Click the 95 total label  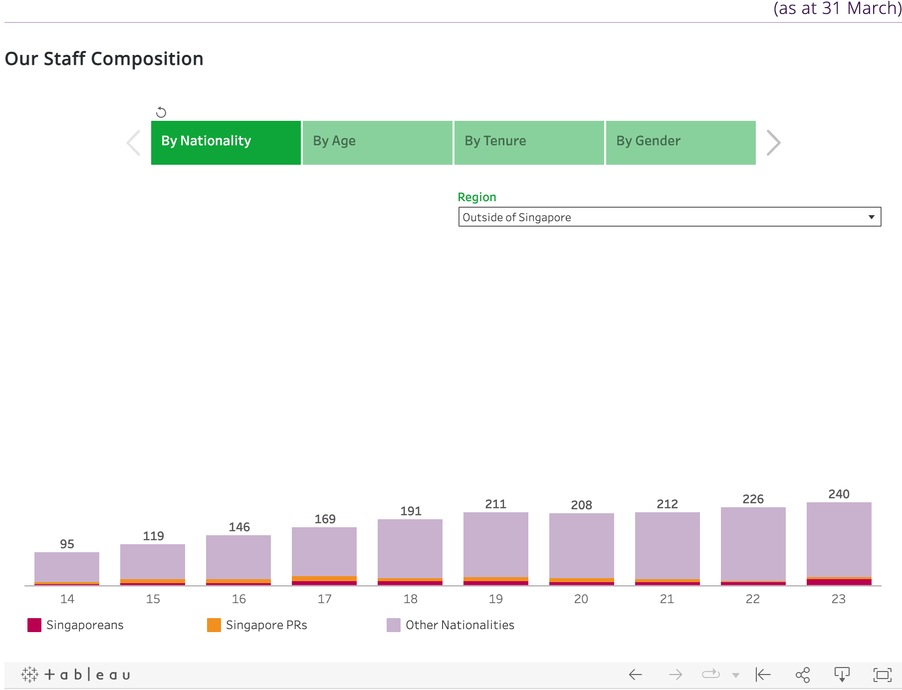tap(67, 544)
